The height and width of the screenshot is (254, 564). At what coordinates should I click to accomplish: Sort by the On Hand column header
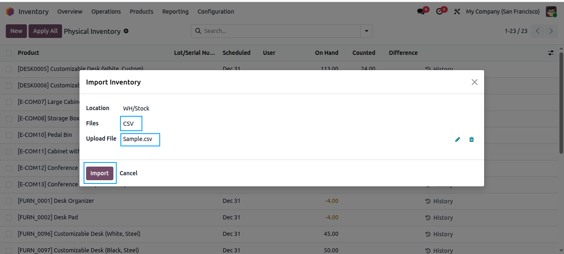click(x=326, y=53)
